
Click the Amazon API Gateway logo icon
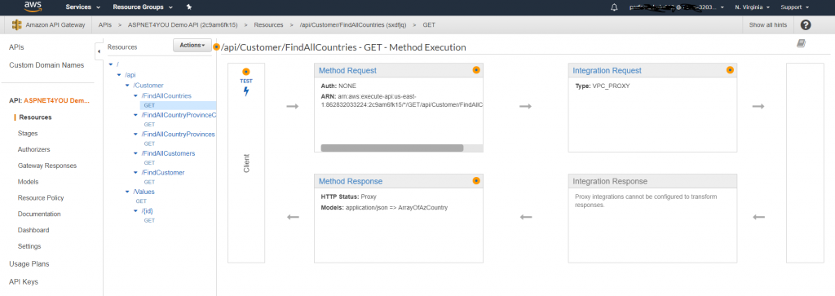tap(17, 25)
